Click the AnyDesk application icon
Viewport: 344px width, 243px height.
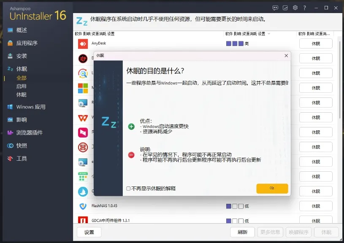pos(83,43)
